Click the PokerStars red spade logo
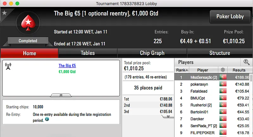This screenshot has height=137, width=253. point(28,23)
